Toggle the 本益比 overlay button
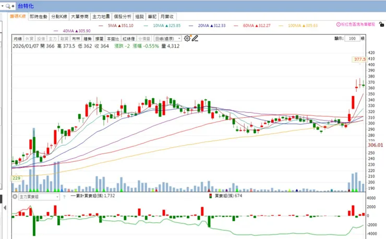The height and width of the screenshot is (239, 386). (113, 39)
